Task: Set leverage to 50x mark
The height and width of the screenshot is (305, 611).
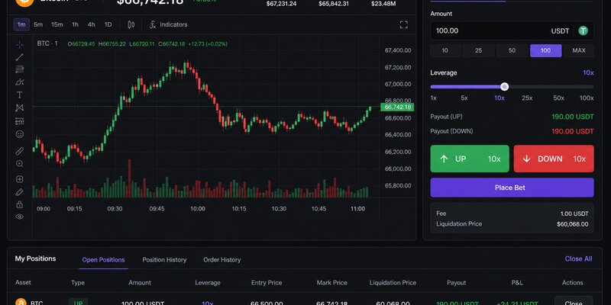Action: [559, 98]
